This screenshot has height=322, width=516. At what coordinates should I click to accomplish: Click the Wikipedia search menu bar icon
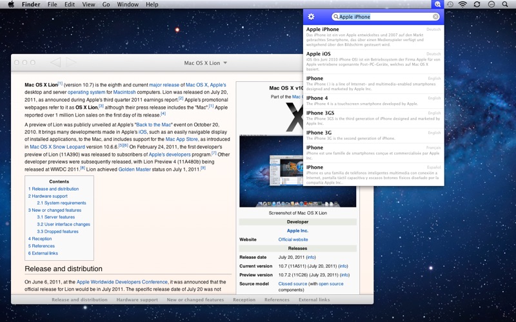[437, 5]
